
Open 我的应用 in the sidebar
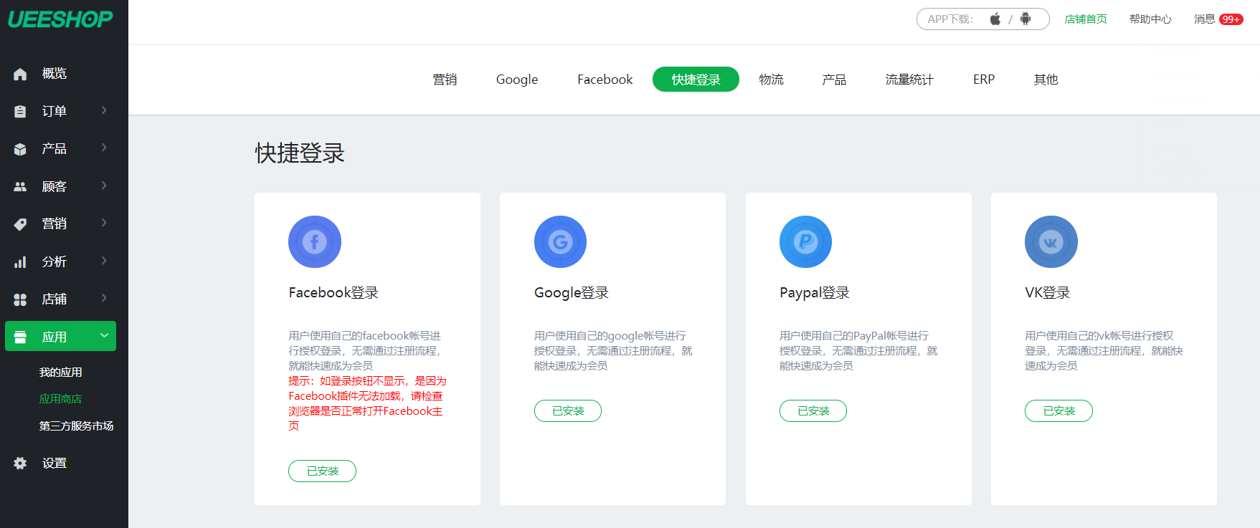[60, 373]
